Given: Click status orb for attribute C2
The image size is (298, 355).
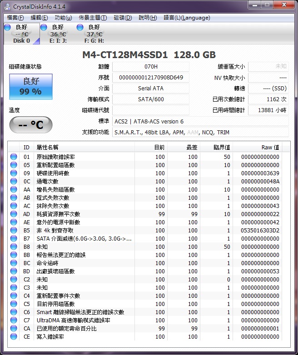Looking at the screenshot, I should (14, 279).
